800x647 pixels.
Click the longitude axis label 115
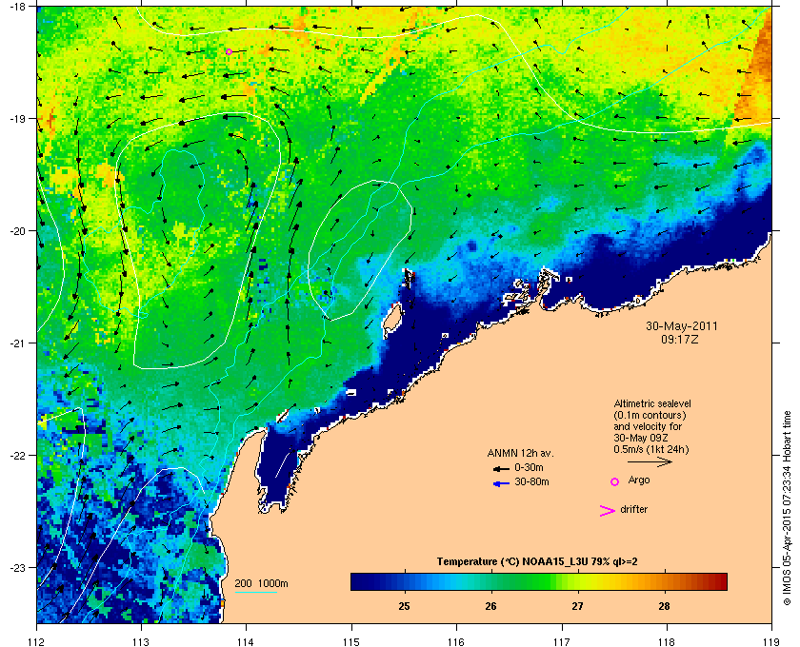coord(351,641)
